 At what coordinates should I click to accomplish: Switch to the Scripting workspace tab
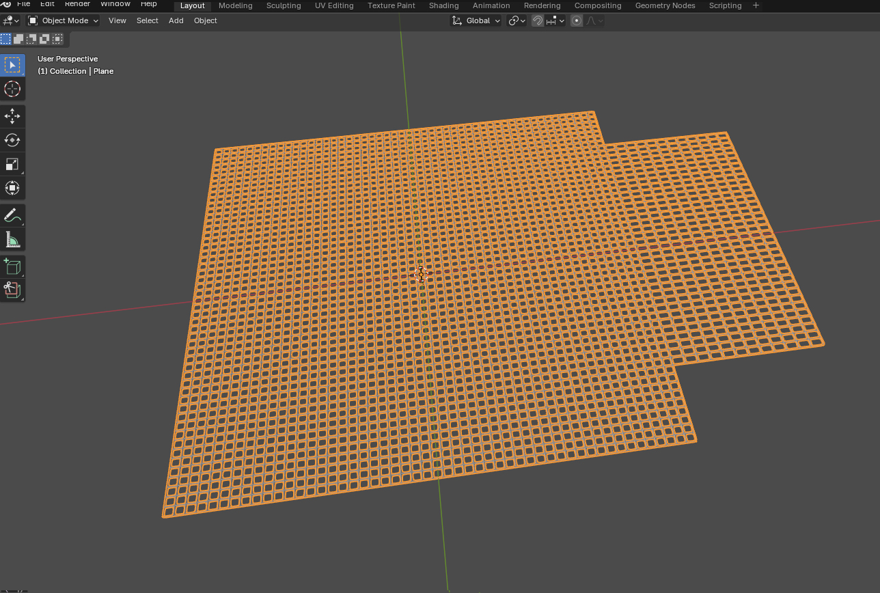726,5
